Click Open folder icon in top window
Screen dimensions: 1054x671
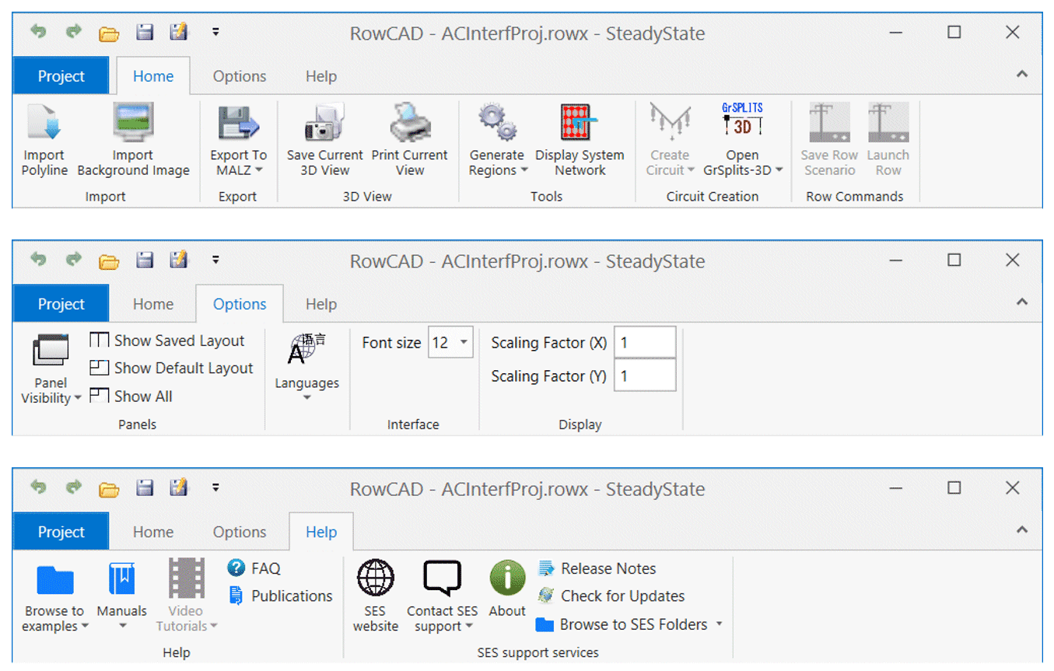[109, 33]
